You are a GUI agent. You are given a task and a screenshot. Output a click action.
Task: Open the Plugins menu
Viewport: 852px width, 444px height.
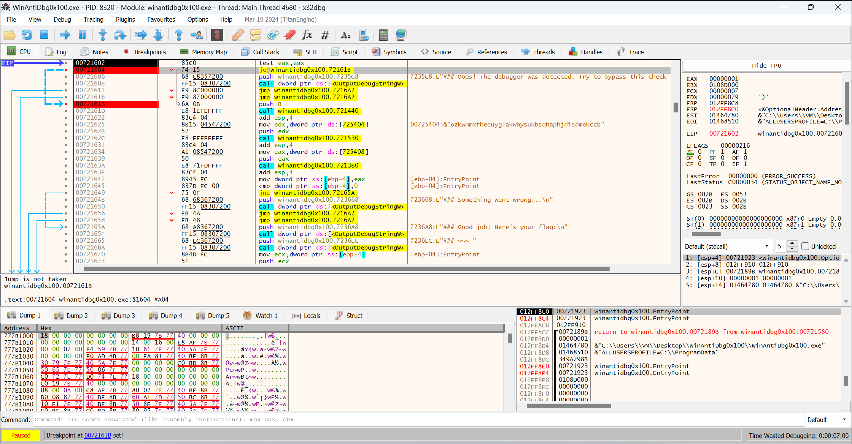125,19
